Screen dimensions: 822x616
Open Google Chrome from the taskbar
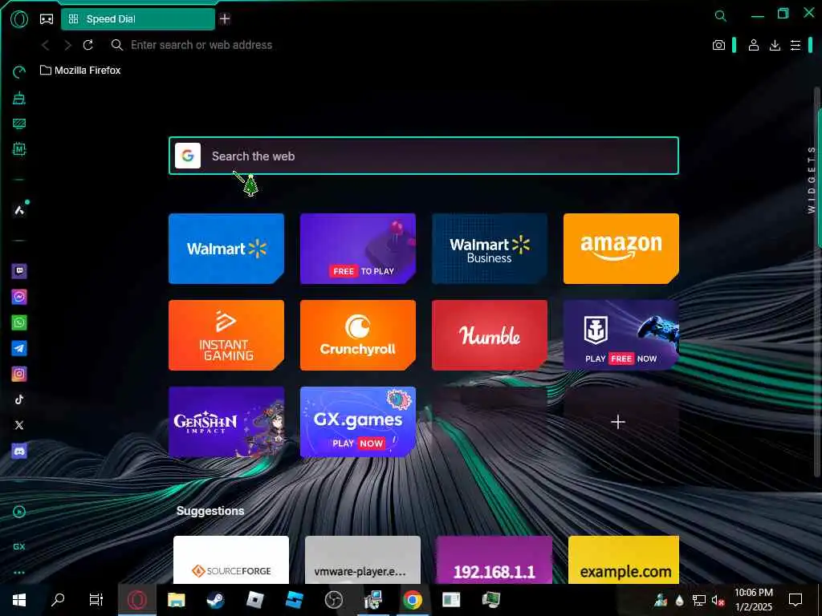pyautogui.click(x=413, y=600)
